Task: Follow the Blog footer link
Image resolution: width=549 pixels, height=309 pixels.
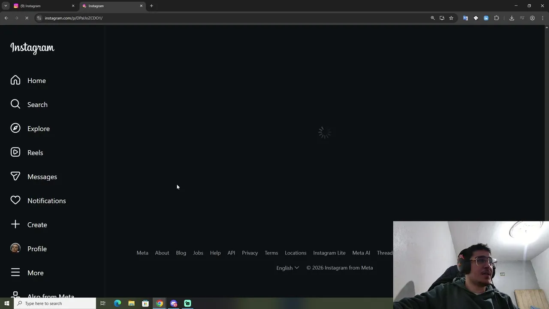Action: tap(181, 253)
